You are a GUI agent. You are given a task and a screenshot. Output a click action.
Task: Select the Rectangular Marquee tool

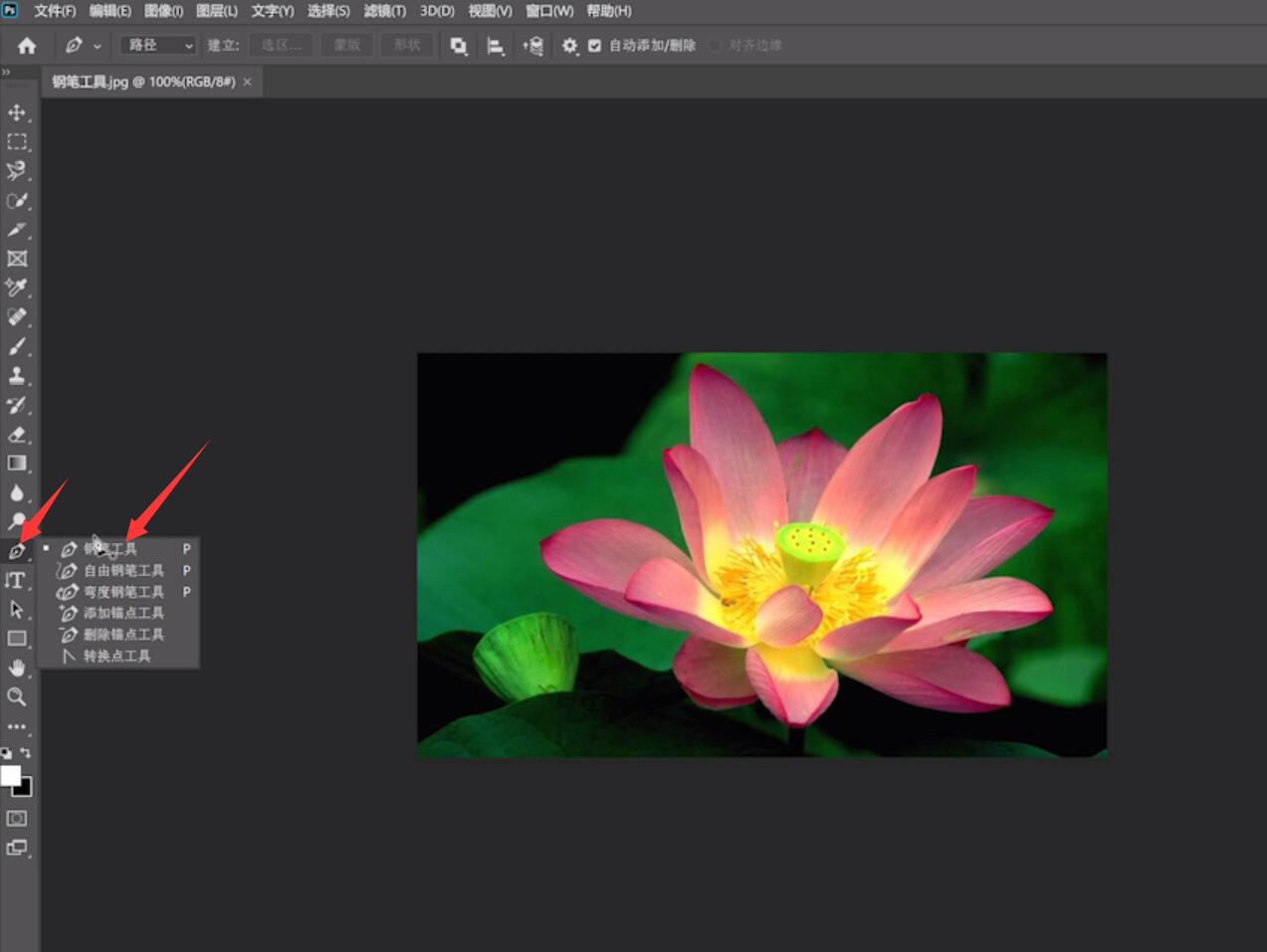point(17,142)
